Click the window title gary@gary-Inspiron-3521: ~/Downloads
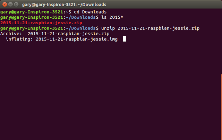This screenshot has height=140, width=222. coord(66,4)
